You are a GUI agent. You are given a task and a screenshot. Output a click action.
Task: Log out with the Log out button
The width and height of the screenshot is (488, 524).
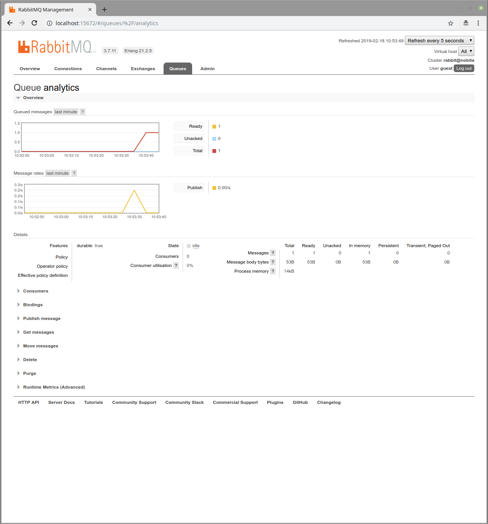pos(464,68)
